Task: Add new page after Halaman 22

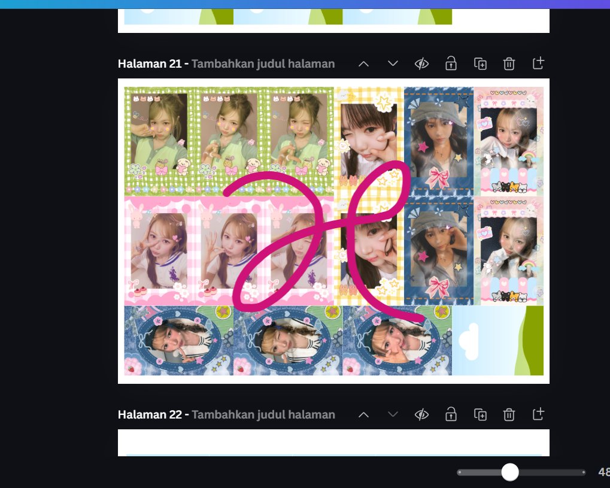Action: [538, 414]
